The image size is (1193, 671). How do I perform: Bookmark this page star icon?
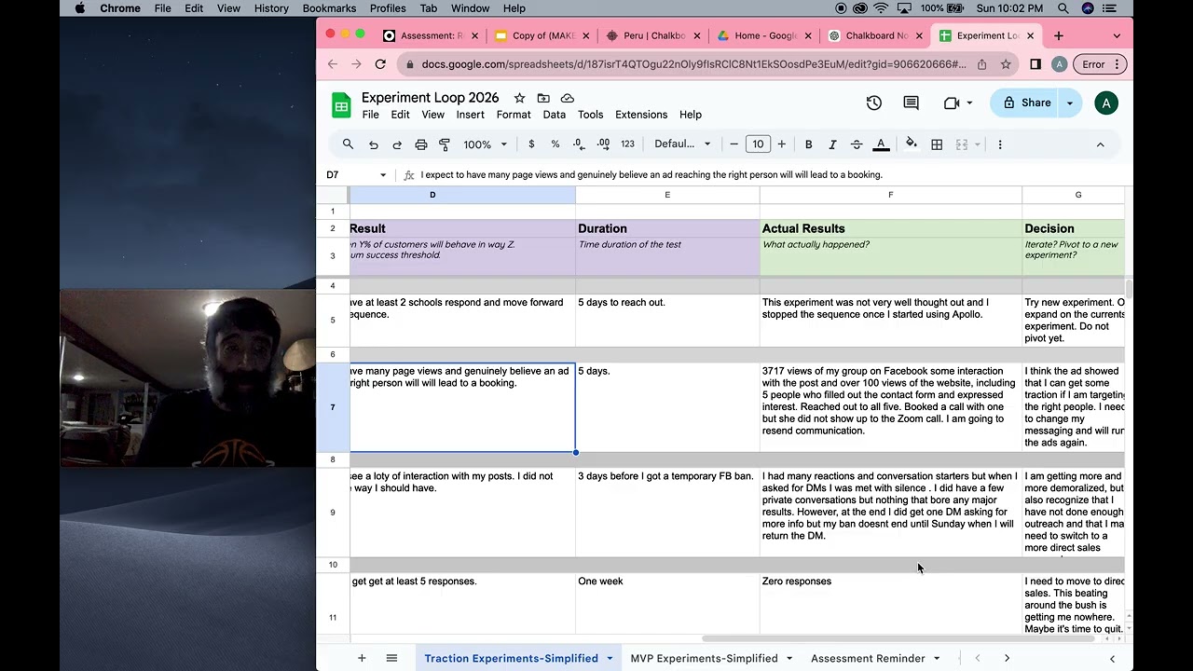[x=1006, y=64]
